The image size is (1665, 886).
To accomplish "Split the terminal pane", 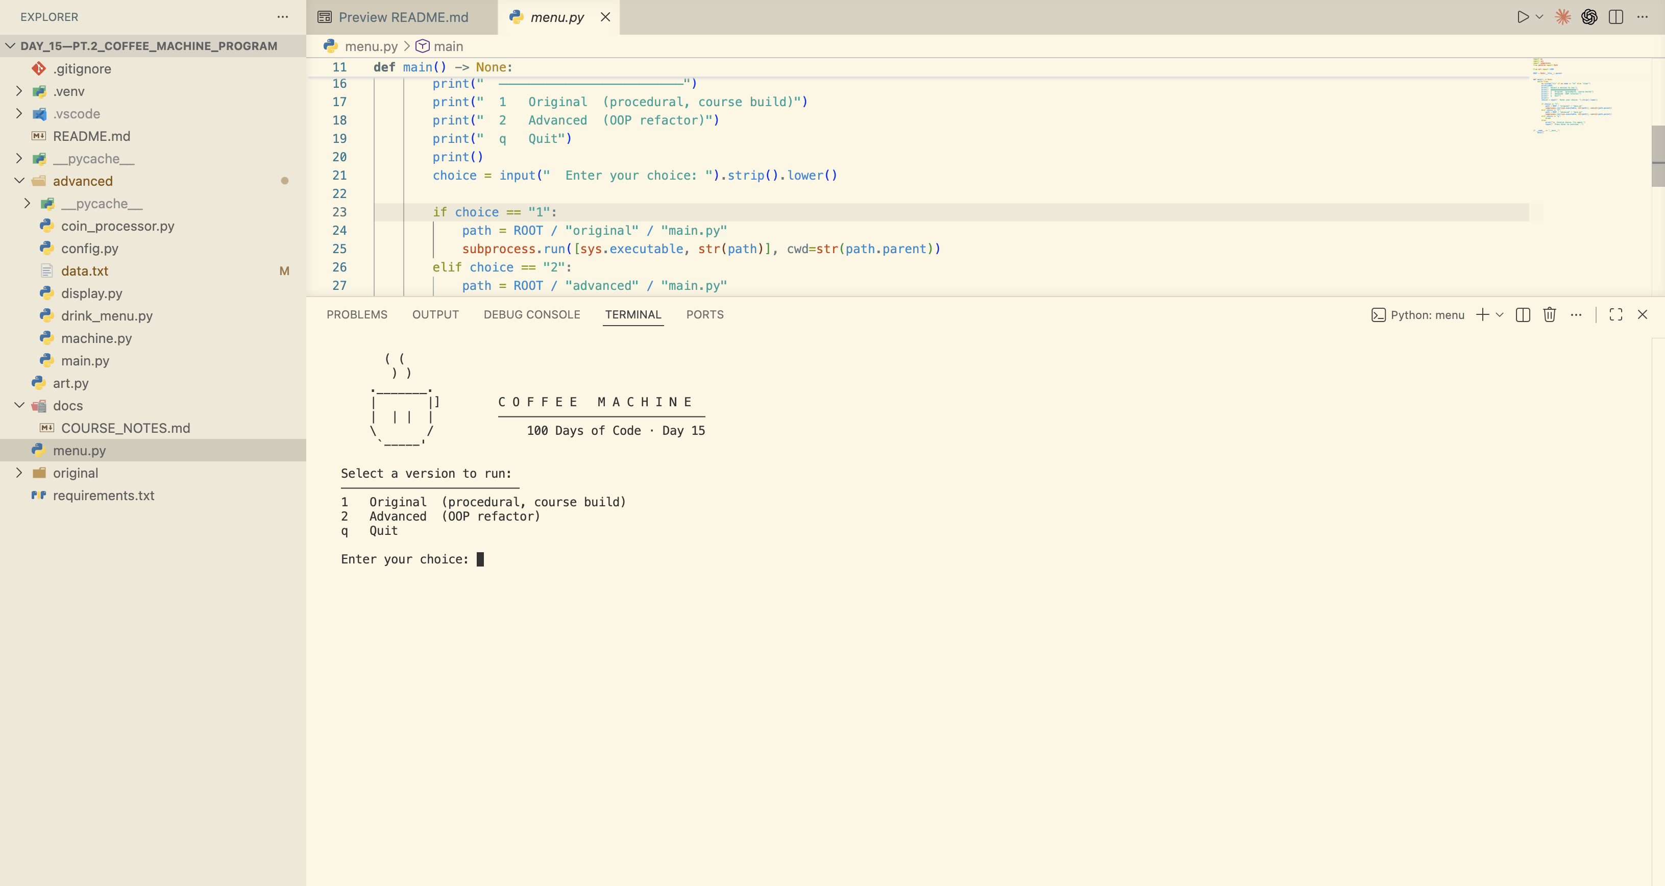I will pos(1523,315).
